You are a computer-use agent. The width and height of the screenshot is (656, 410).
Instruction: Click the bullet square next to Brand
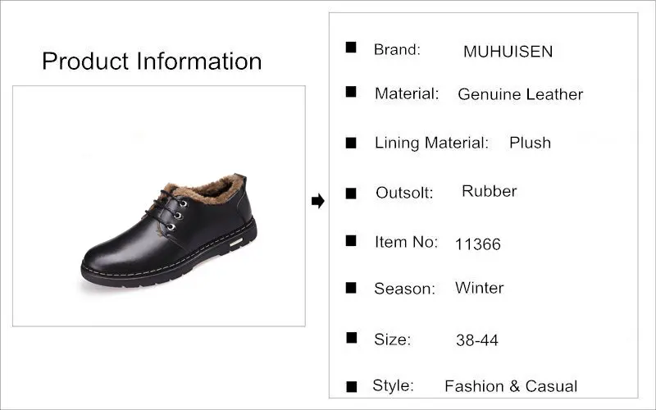pos(351,48)
